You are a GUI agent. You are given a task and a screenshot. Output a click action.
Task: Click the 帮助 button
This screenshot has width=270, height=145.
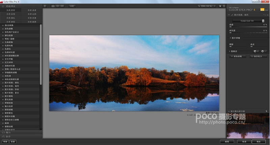point(5,142)
